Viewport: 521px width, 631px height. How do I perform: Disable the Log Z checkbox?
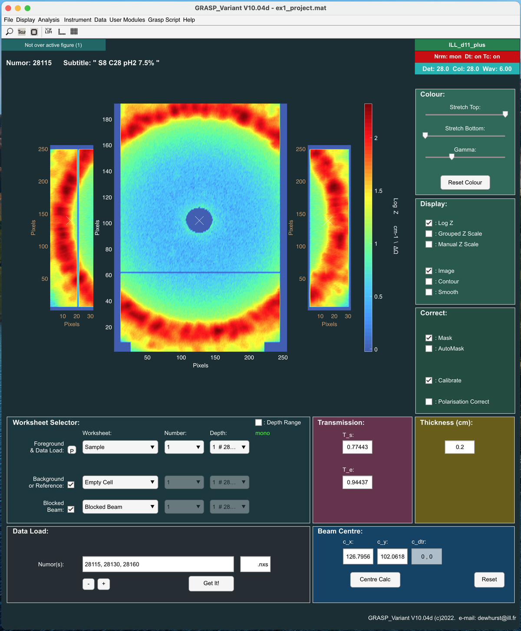click(429, 223)
